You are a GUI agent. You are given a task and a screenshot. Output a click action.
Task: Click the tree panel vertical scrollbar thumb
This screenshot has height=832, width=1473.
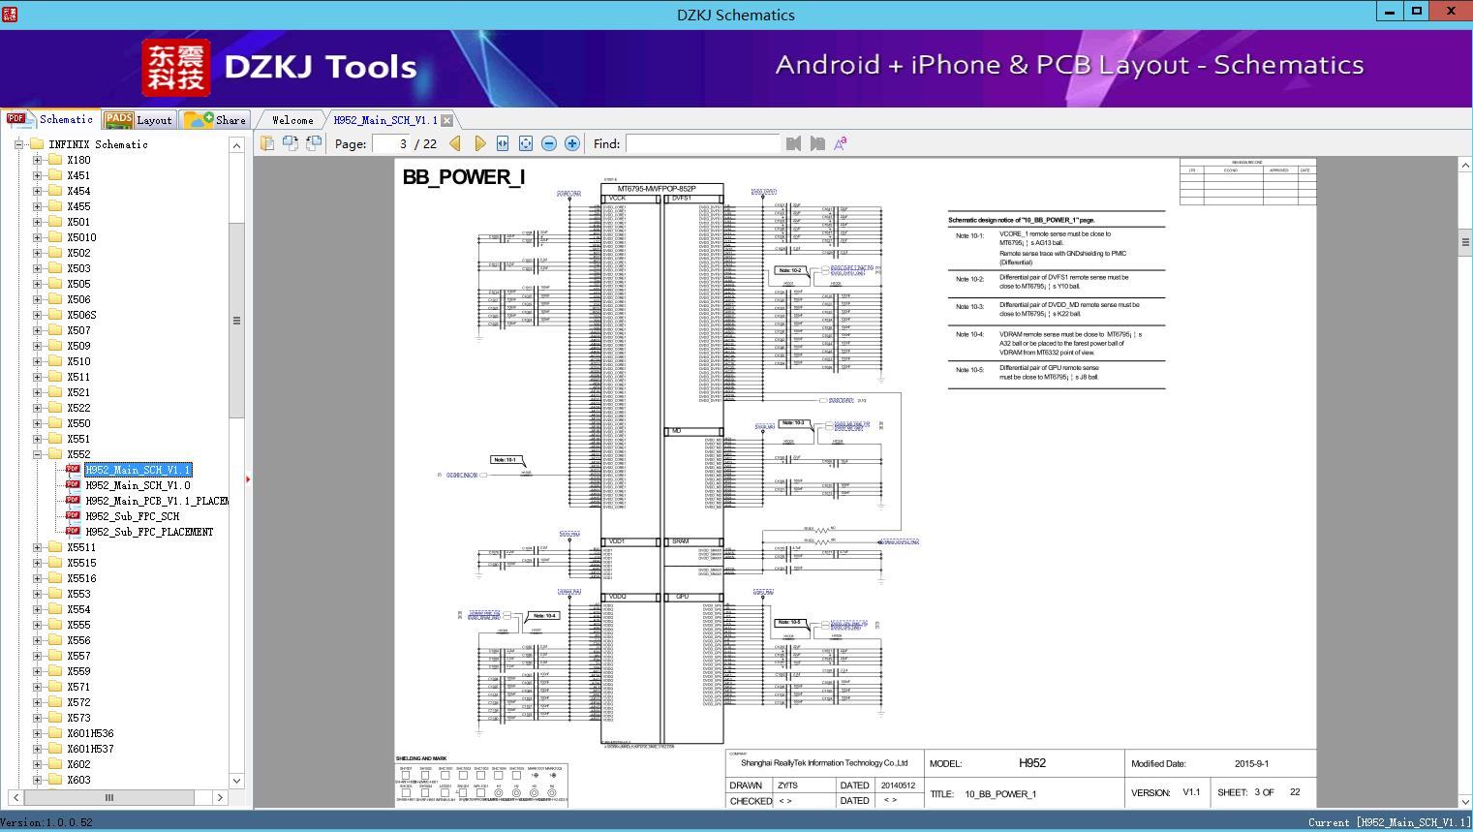pos(236,321)
